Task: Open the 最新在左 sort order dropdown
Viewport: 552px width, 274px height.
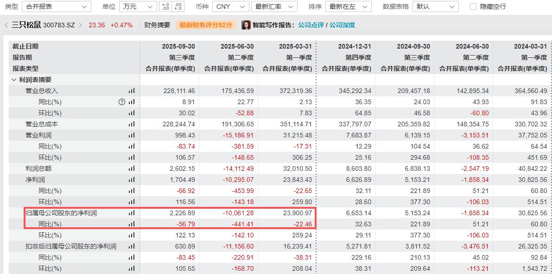Action: (349, 6)
